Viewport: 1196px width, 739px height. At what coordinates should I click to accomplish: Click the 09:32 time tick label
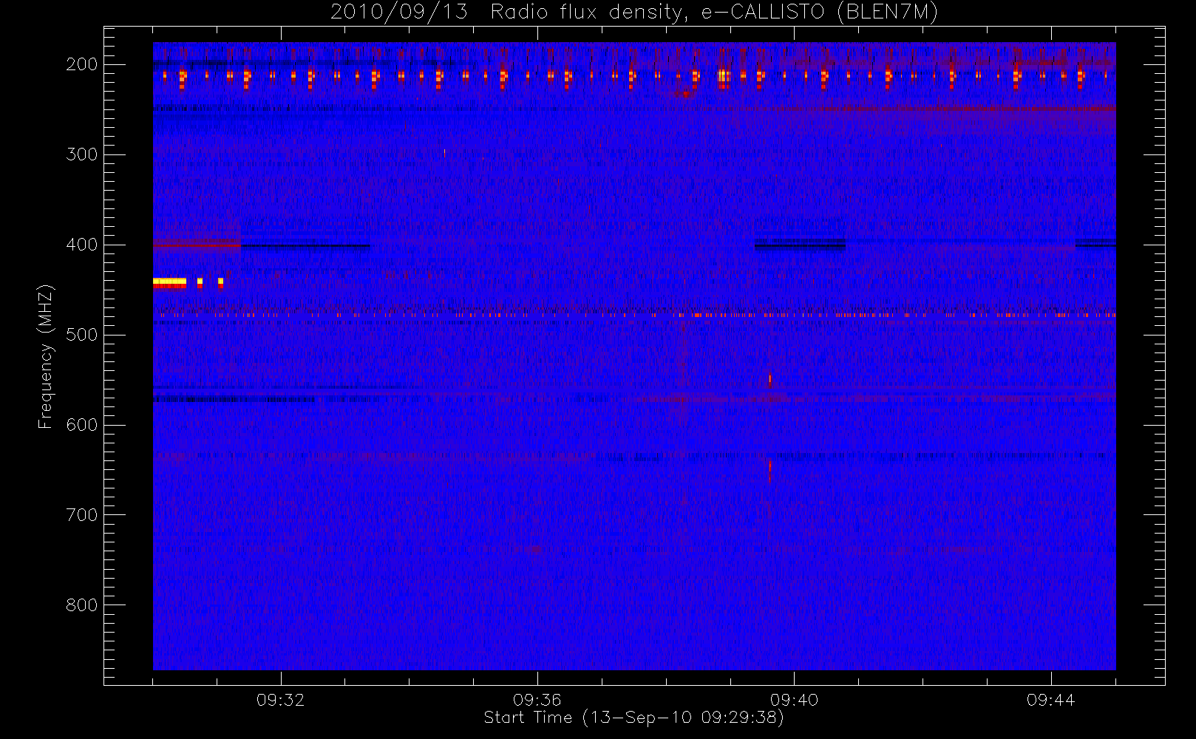point(280,700)
